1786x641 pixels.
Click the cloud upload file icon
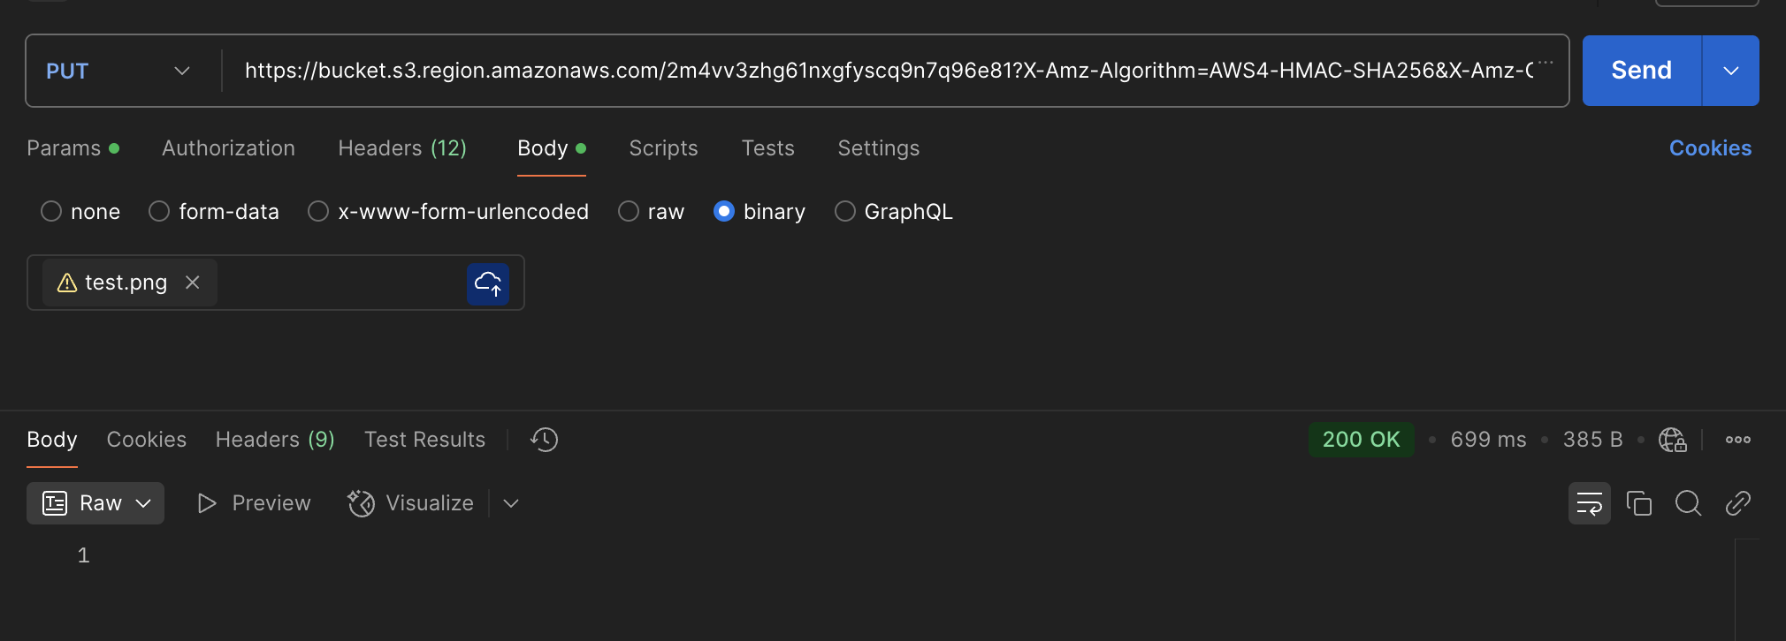pos(488,283)
